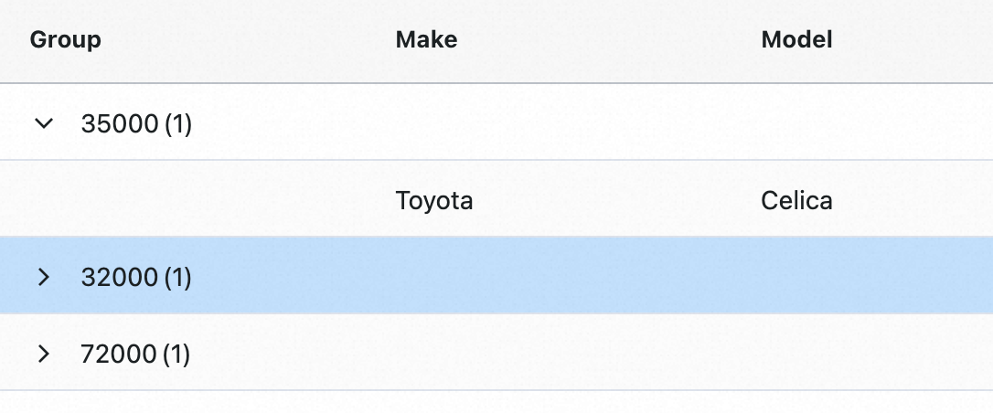Select the Toyota cell

pos(434,200)
